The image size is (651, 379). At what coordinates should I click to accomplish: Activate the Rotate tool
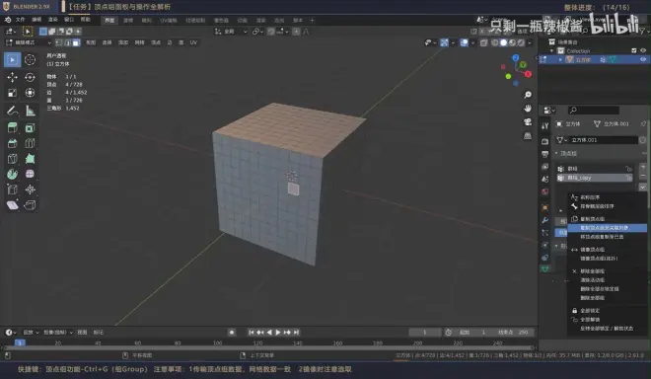[30, 77]
